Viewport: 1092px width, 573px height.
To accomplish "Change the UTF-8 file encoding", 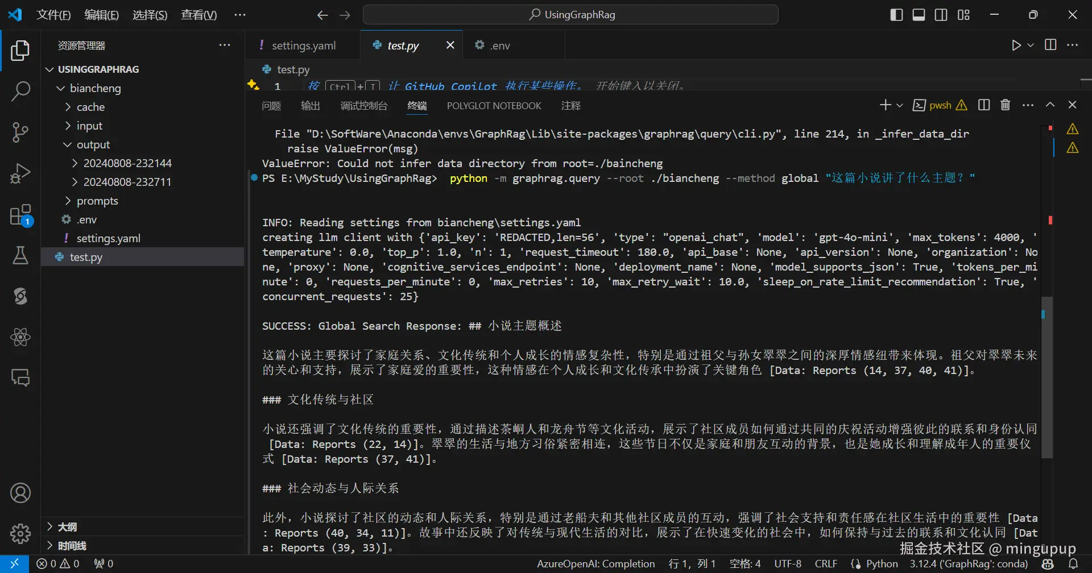I will 788,564.
